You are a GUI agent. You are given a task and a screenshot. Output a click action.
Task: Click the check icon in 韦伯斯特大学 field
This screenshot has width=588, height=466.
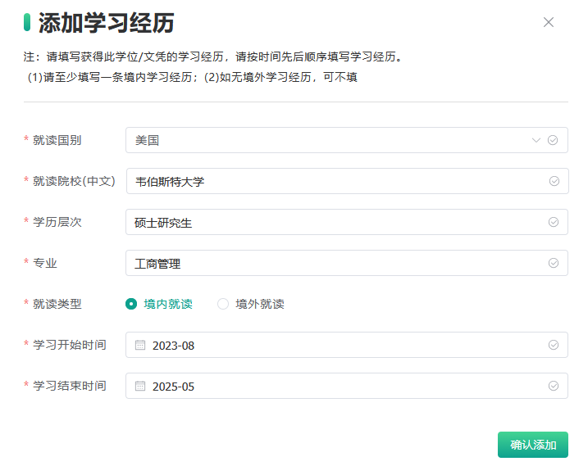pos(554,181)
